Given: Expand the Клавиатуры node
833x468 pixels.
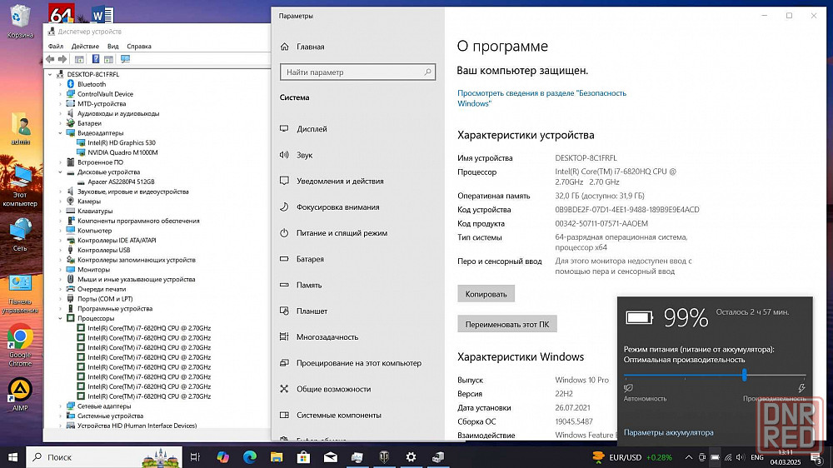Looking at the screenshot, I should click(x=61, y=212).
